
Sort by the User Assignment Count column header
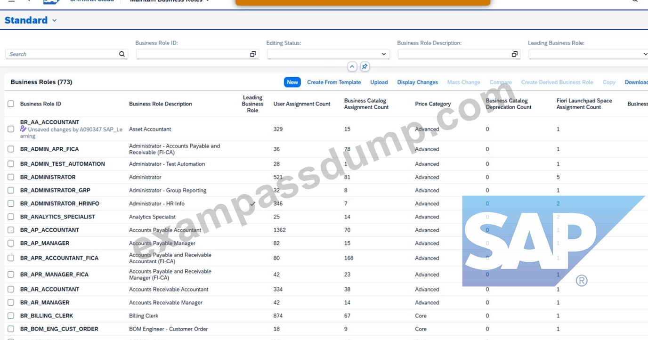[x=302, y=104]
